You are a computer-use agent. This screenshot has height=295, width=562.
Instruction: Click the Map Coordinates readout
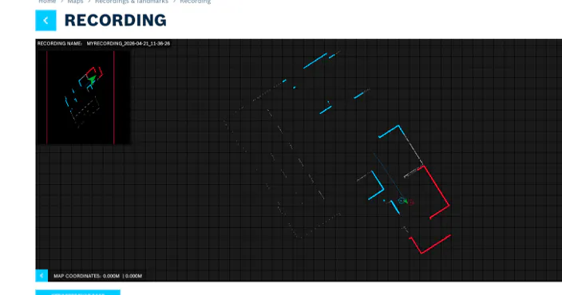(97, 276)
